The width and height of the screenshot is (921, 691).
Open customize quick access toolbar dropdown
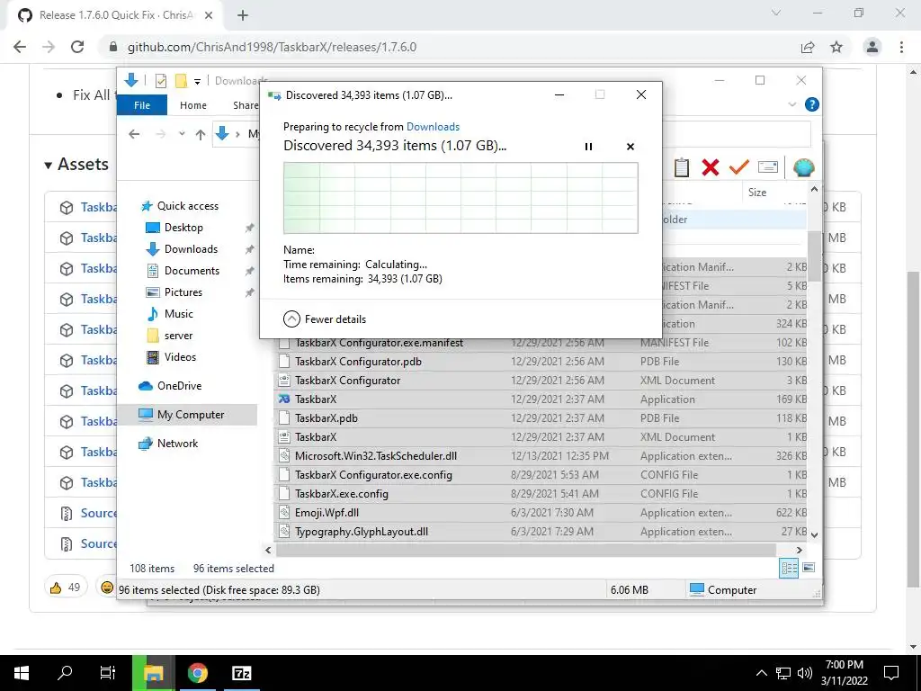(x=197, y=81)
